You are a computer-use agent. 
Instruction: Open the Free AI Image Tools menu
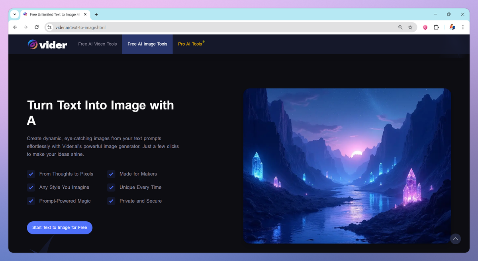(147, 44)
